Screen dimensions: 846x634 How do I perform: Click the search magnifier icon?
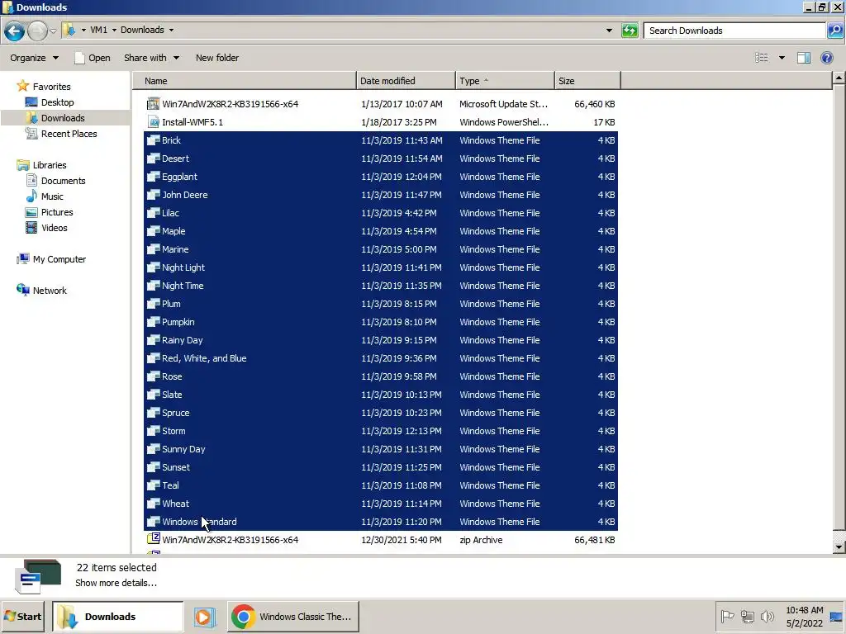835,31
